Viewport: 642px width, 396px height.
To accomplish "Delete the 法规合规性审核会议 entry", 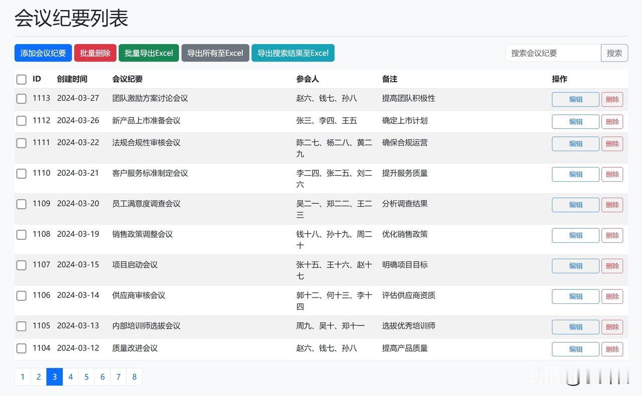I will (x=612, y=144).
